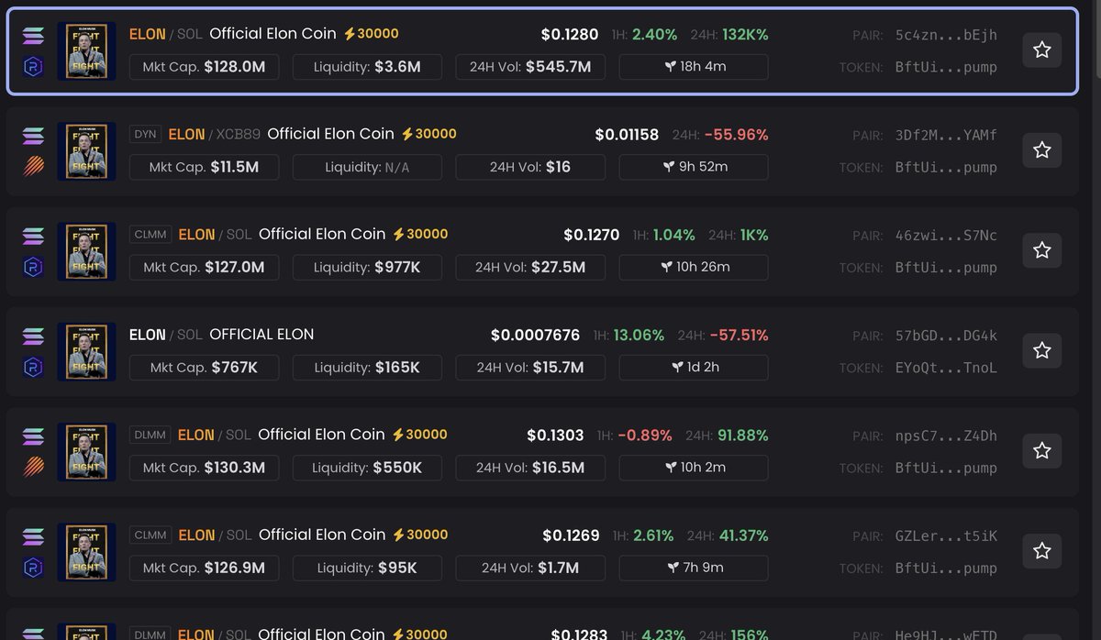Click 24H change 41.37%

click(x=744, y=535)
